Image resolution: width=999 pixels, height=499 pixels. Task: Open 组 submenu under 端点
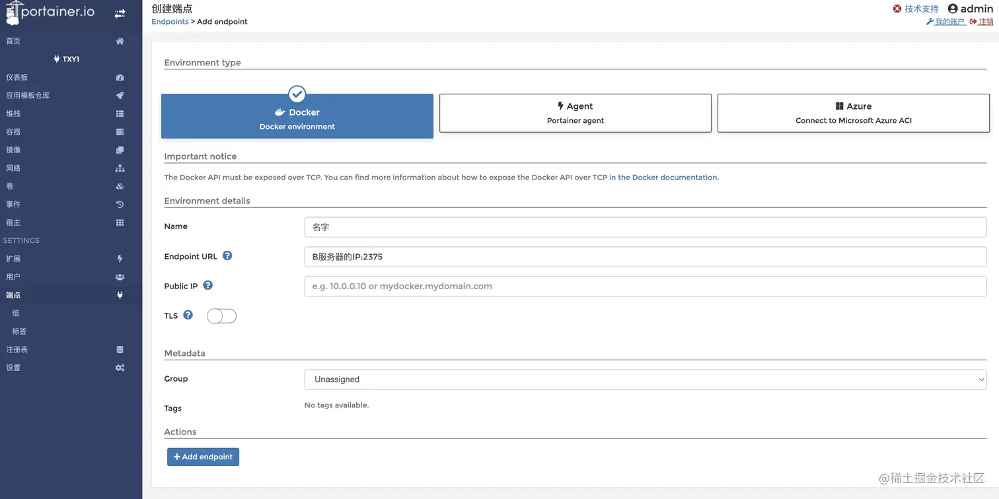[16, 313]
